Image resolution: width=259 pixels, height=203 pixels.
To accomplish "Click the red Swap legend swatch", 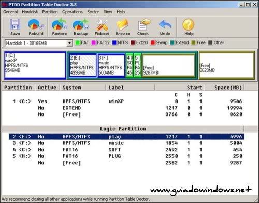I will [x=153, y=42].
